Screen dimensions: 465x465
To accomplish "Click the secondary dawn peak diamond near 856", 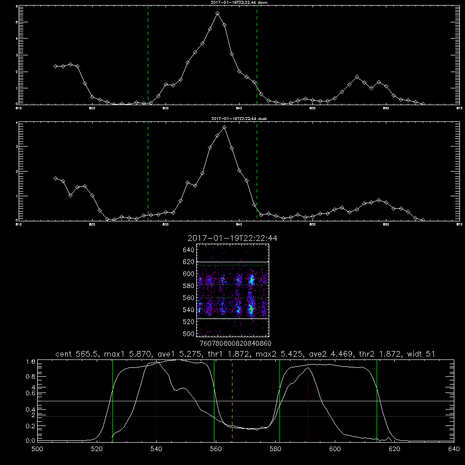I will click(x=357, y=77).
